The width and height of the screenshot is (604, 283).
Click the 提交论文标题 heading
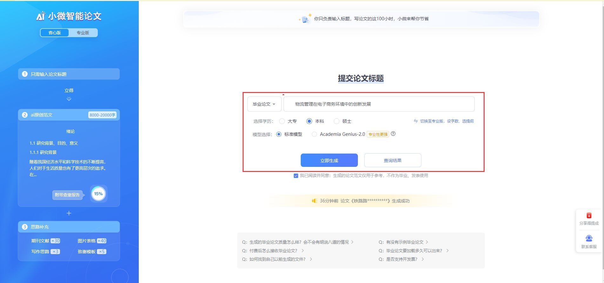click(361, 78)
